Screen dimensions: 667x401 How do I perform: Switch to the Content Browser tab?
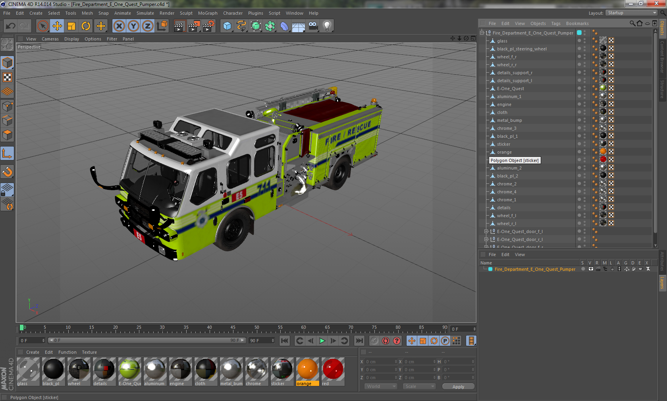[662, 56]
